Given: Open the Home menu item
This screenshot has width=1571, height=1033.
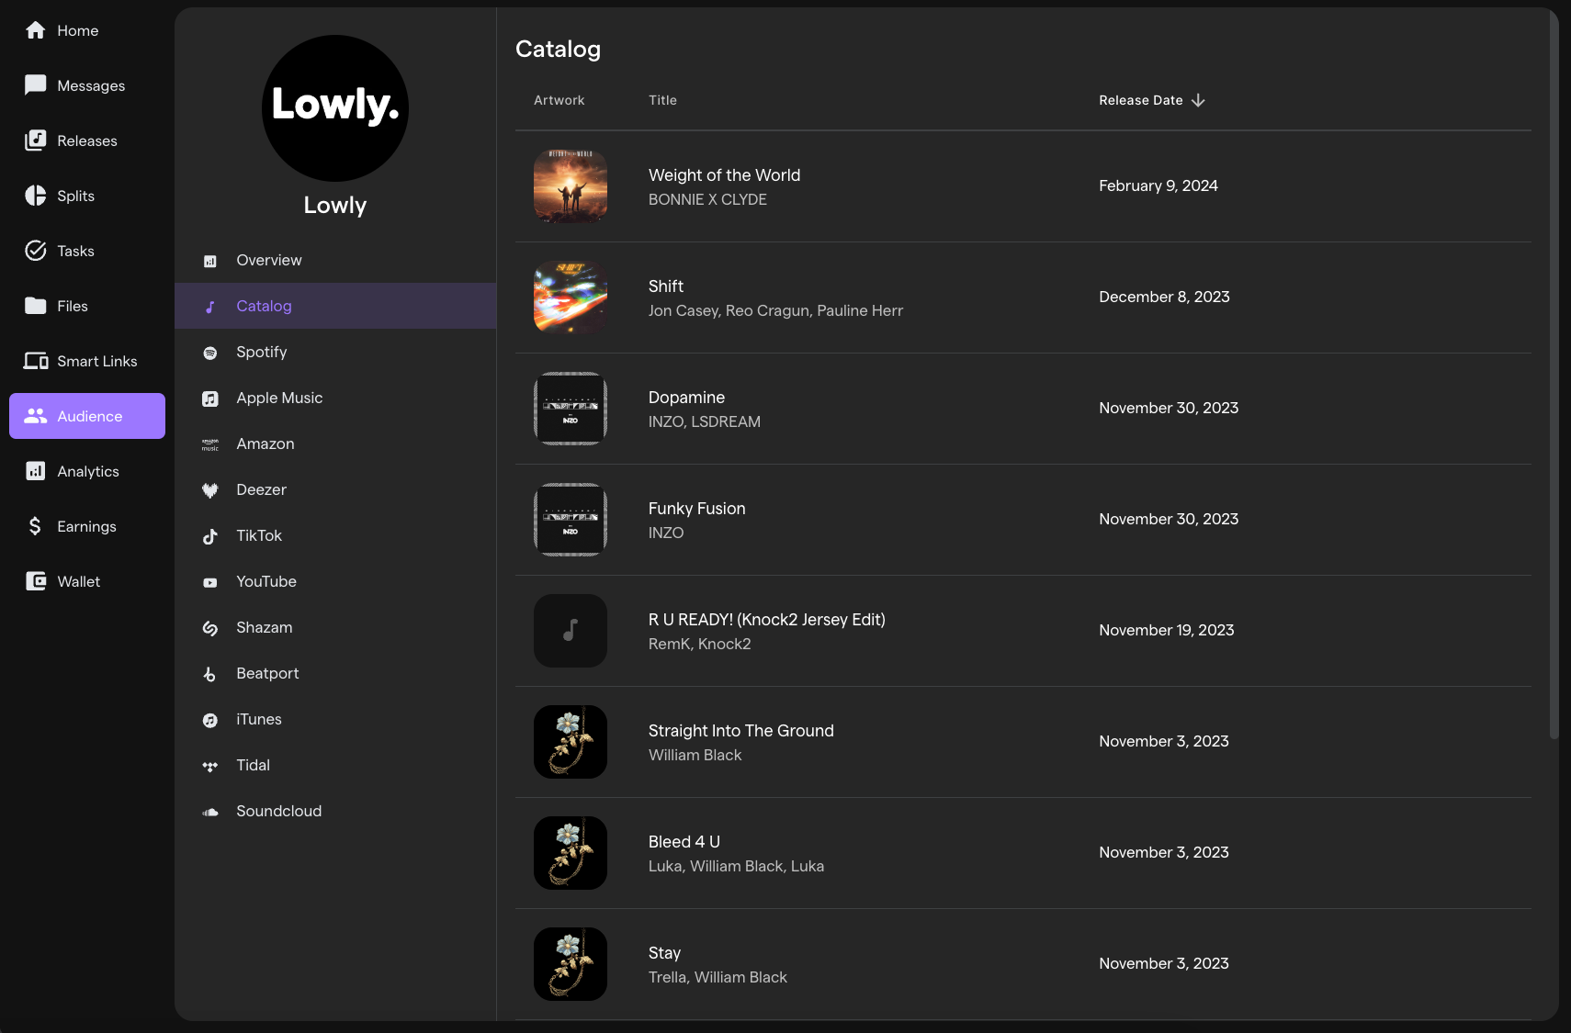Looking at the screenshot, I should 87,30.
